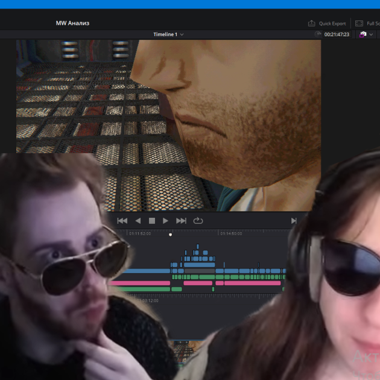The image size is (380, 380).
Task: Open Full Screen viewer mode
Action: point(367,24)
